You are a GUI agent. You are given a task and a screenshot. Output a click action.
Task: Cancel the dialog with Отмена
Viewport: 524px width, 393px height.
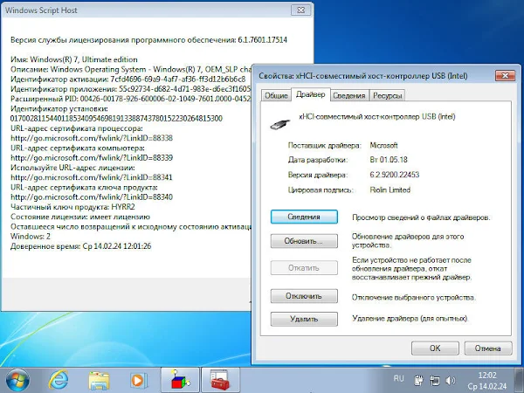point(487,348)
